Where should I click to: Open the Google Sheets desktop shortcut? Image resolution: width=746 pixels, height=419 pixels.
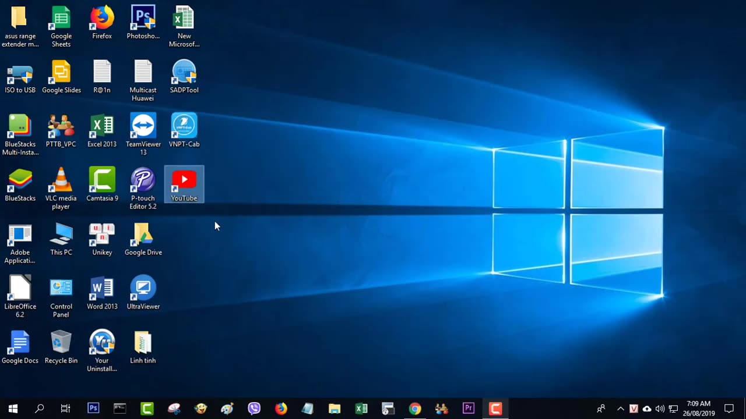point(61,27)
